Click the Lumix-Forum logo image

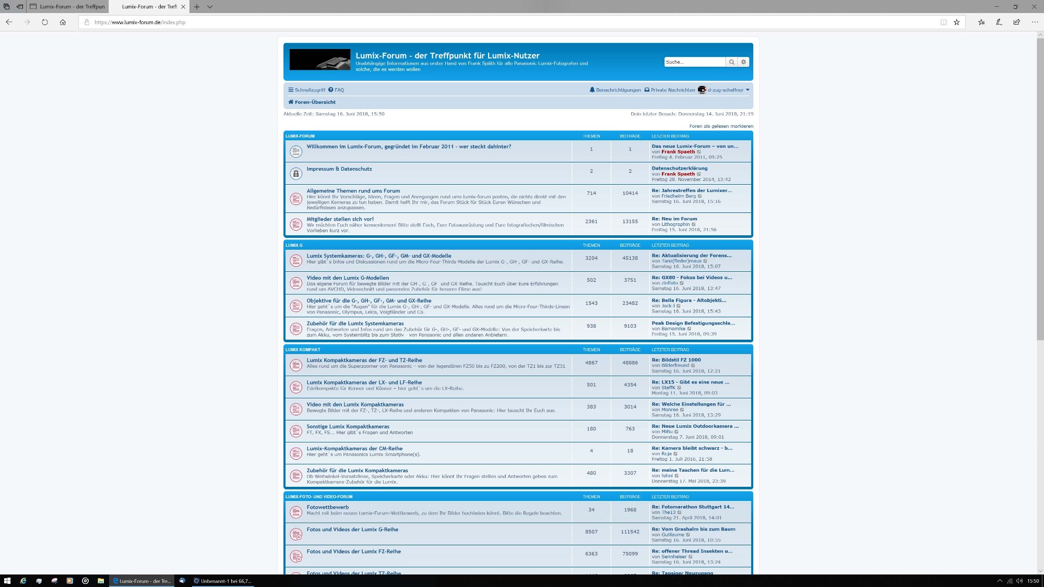click(x=320, y=59)
